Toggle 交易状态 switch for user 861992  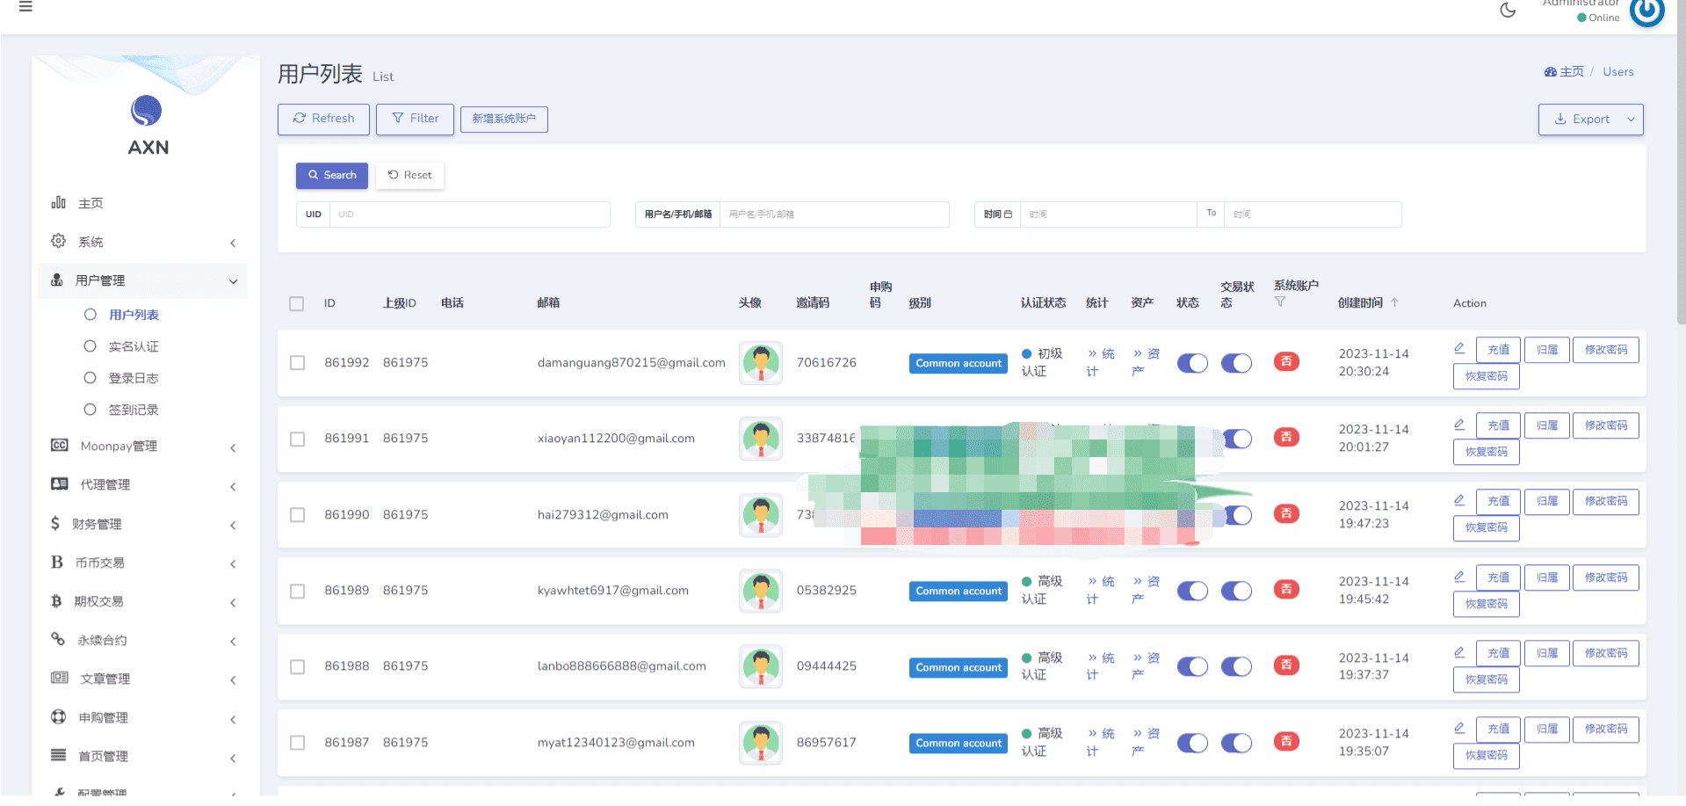(x=1236, y=363)
